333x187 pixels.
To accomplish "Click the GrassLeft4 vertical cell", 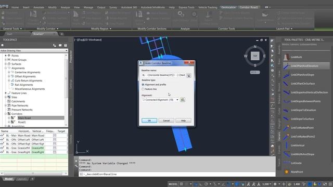I will [x=38, y=148].
